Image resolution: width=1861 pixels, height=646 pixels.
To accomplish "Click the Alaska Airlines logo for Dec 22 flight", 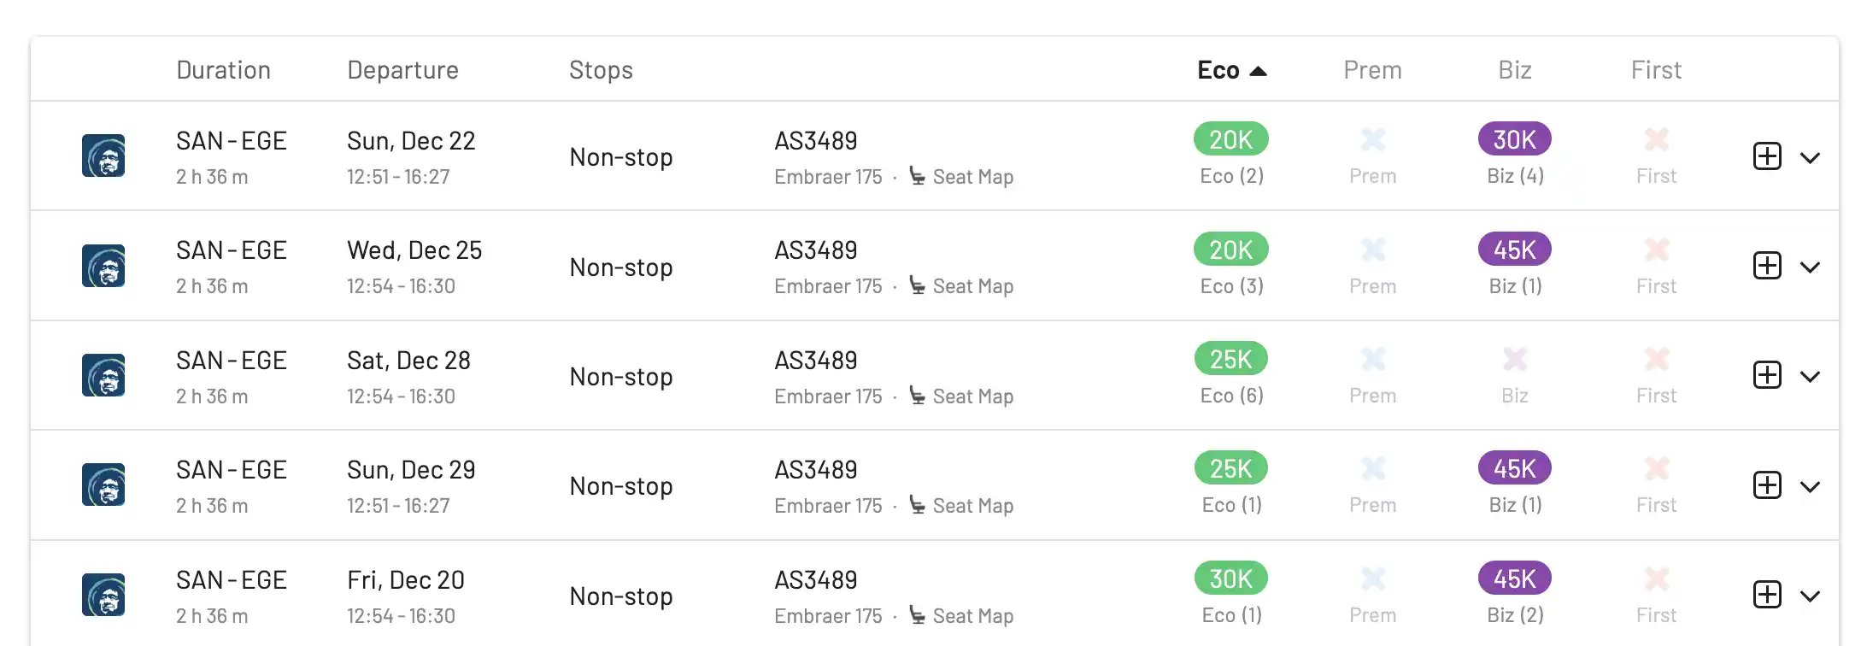I will [103, 156].
